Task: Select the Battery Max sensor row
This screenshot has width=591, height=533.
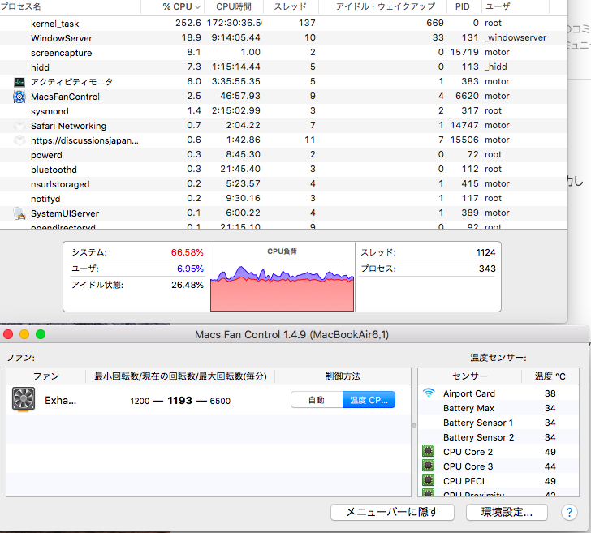Action: click(x=498, y=408)
